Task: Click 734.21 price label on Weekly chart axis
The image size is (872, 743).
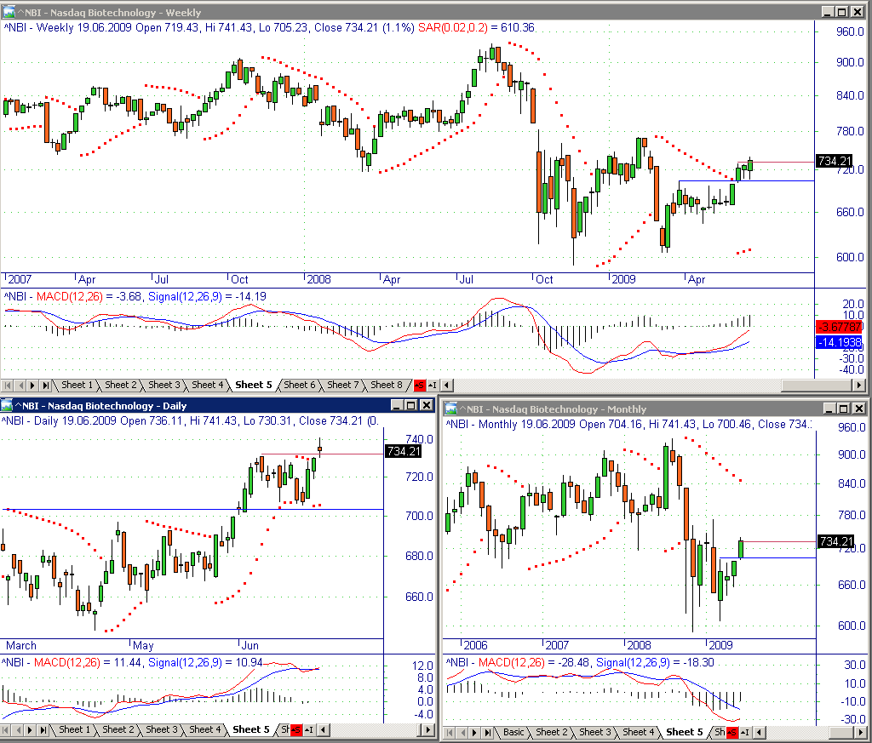Action: pyautogui.click(x=834, y=161)
